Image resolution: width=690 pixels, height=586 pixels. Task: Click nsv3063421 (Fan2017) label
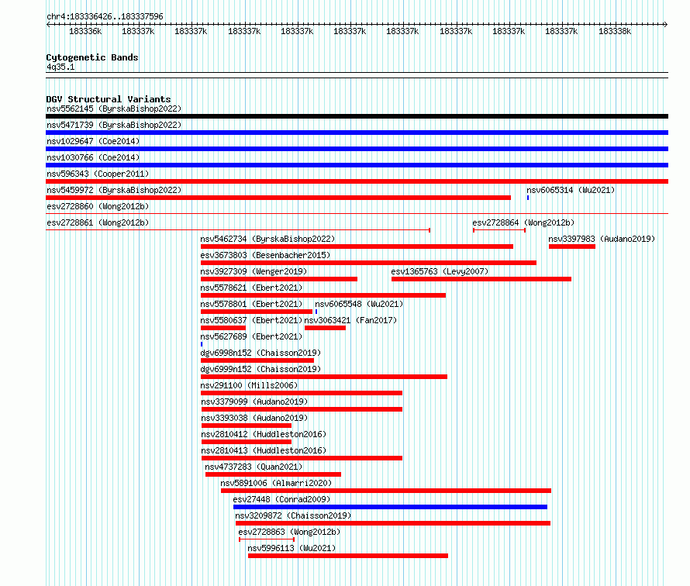click(x=350, y=320)
